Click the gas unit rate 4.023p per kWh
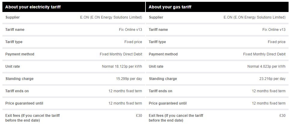Screen dimensions: 303x124 (266, 66)
